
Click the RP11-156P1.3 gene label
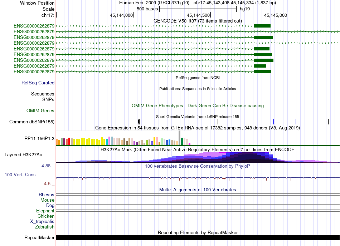tap(39, 139)
